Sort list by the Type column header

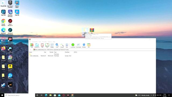point(55,52)
